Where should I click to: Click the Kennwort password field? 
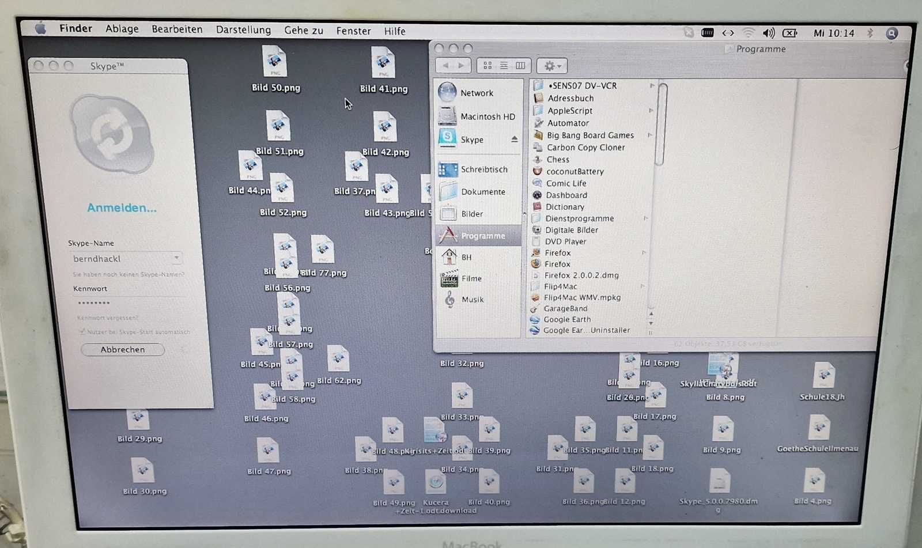[x=127, y=303]
